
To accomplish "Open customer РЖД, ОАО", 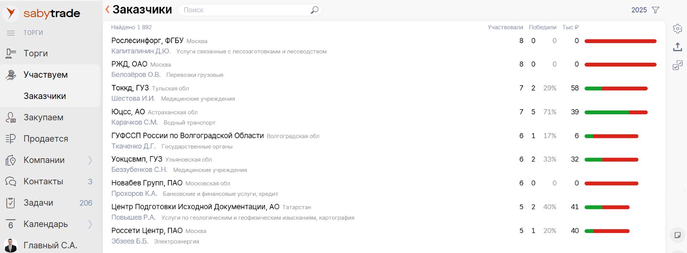I will tap(129, 64).
